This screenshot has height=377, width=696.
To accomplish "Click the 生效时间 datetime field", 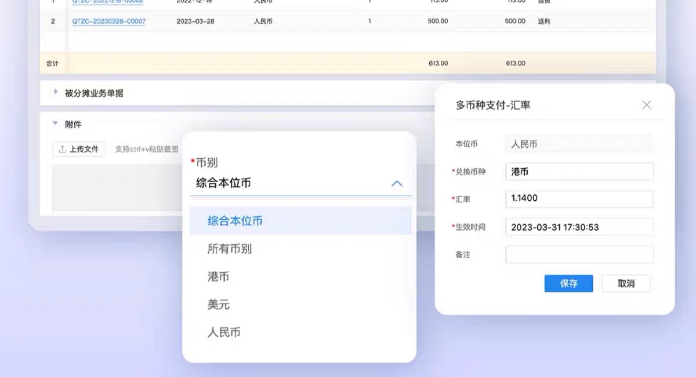I will pos(578,227).
